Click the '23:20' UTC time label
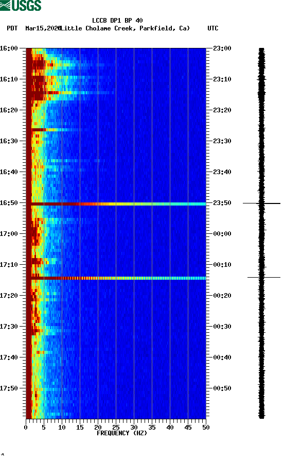 click(x=222, y=110)
